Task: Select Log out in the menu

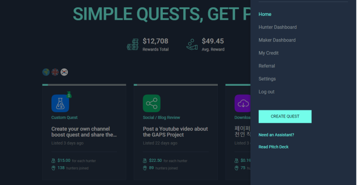Action: (x=266, y=92)
